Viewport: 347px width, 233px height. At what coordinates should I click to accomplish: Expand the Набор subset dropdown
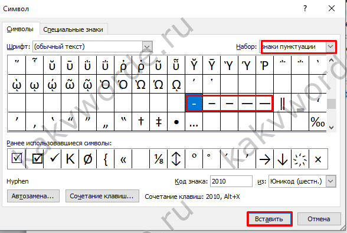pos(330,47)
